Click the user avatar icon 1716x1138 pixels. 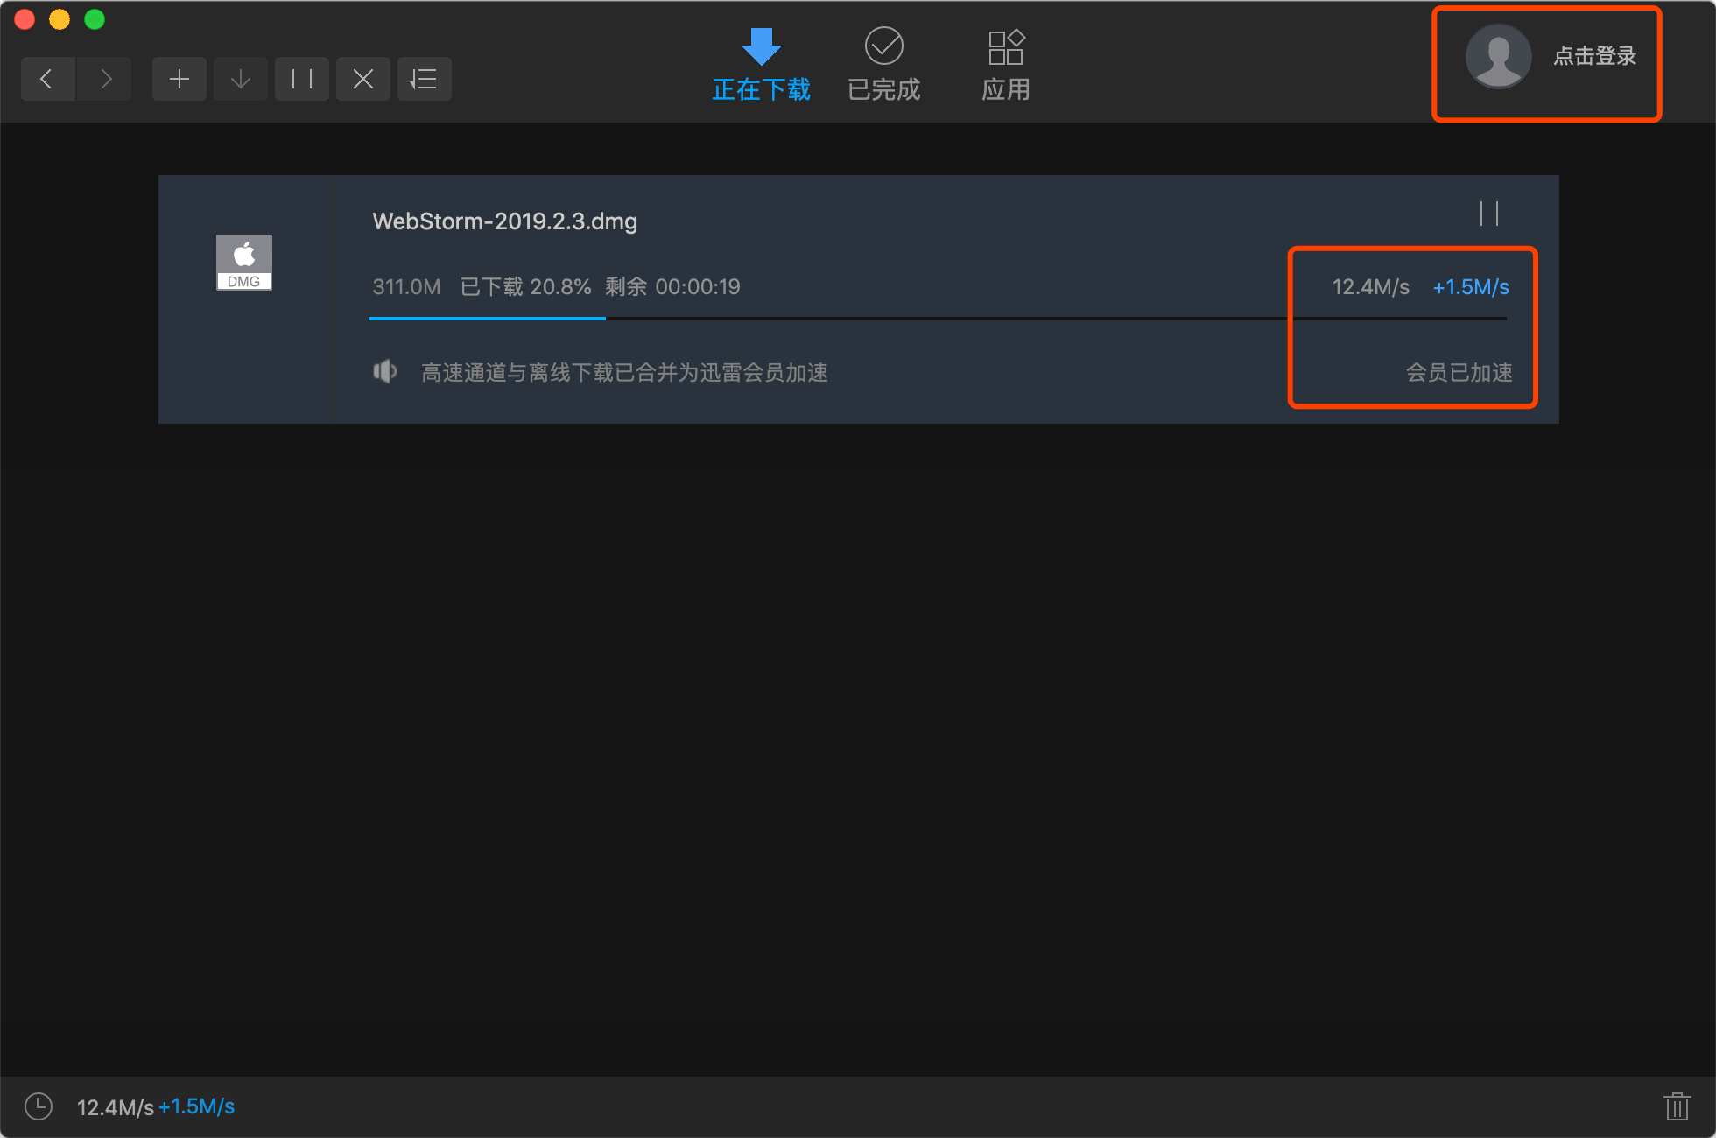click(x=1498, y=56)
